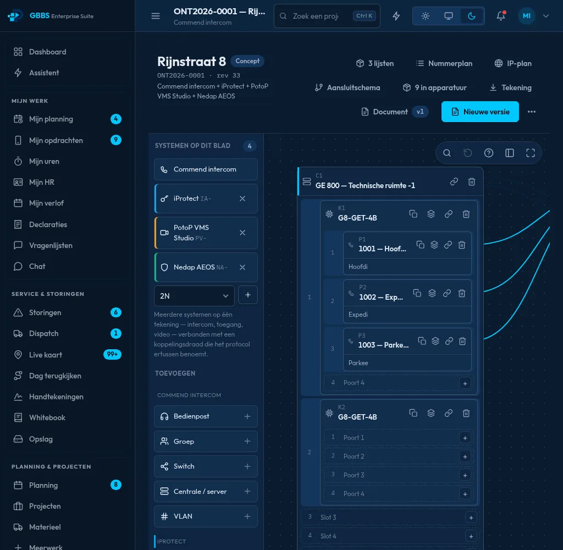
Task: Add device to K1 Poort 4
Action: point(465,383)
